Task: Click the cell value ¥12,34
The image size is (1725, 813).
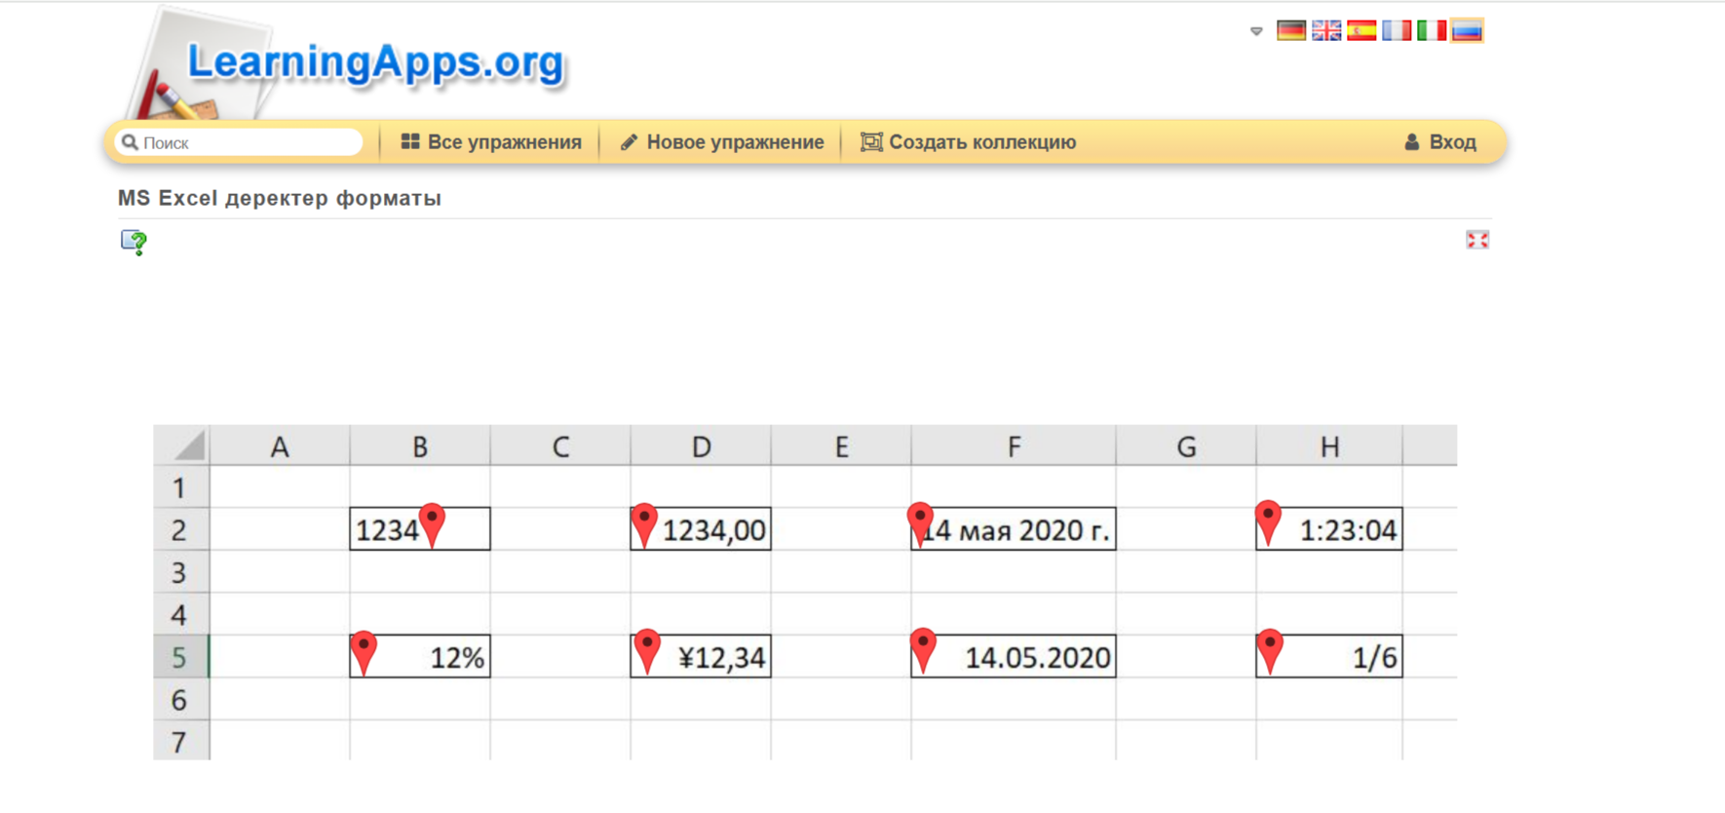Action: (722, 658)
